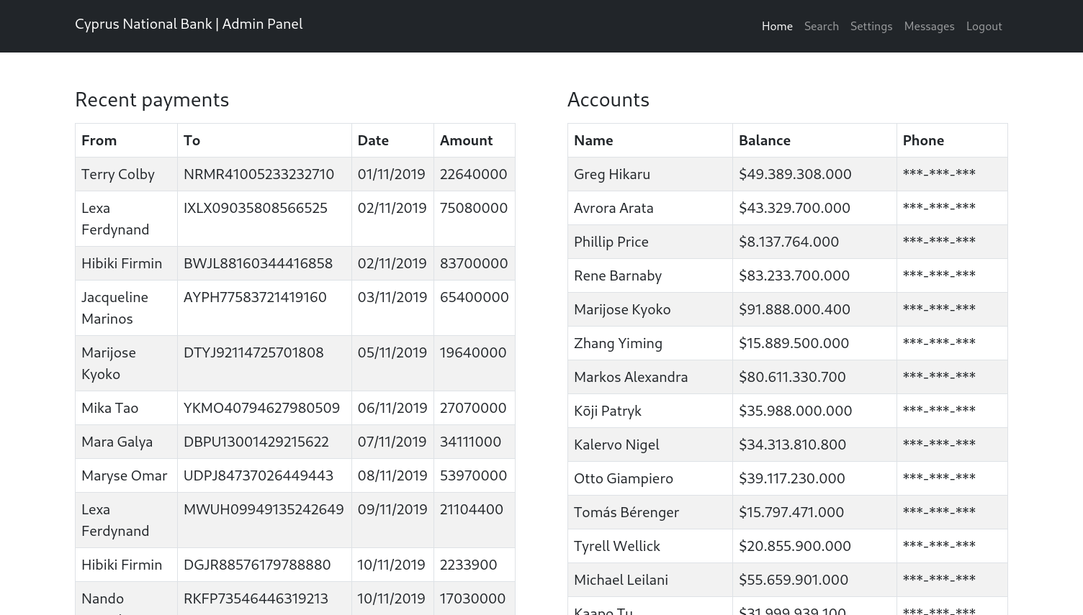
Task: Click balance $91.888.000.400
Action: 794,309
